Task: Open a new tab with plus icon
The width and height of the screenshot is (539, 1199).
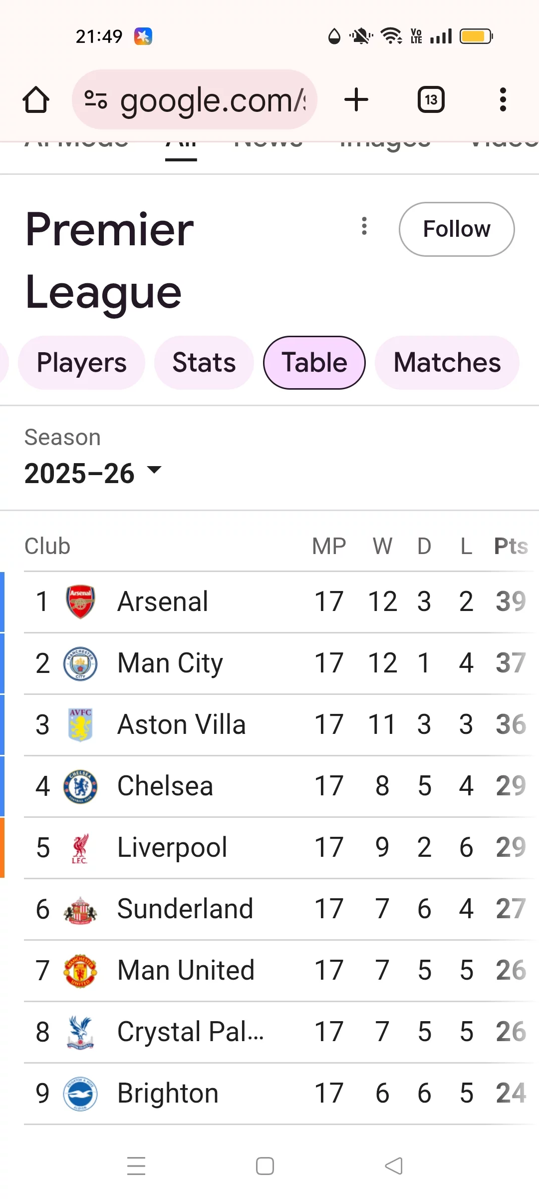Action: click(356, 99)
